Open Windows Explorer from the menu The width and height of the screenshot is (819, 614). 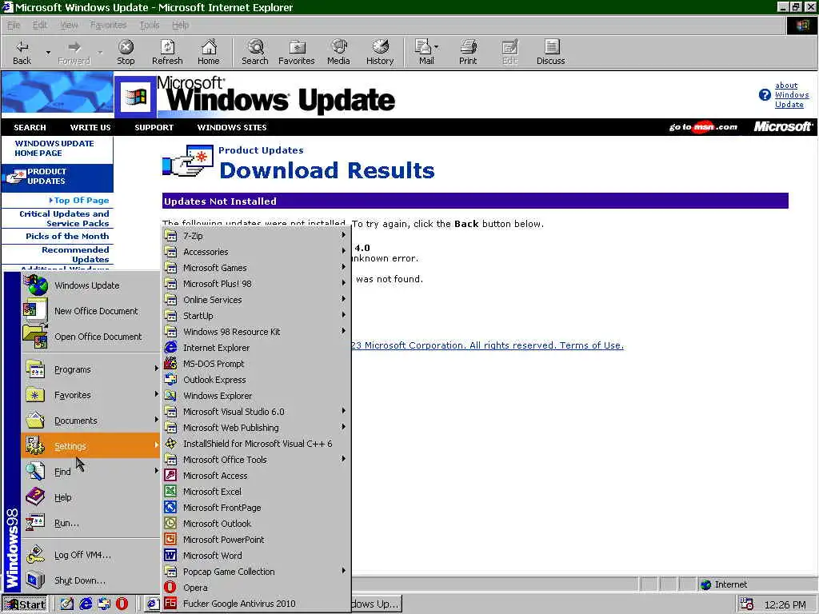tap(256, 396)
